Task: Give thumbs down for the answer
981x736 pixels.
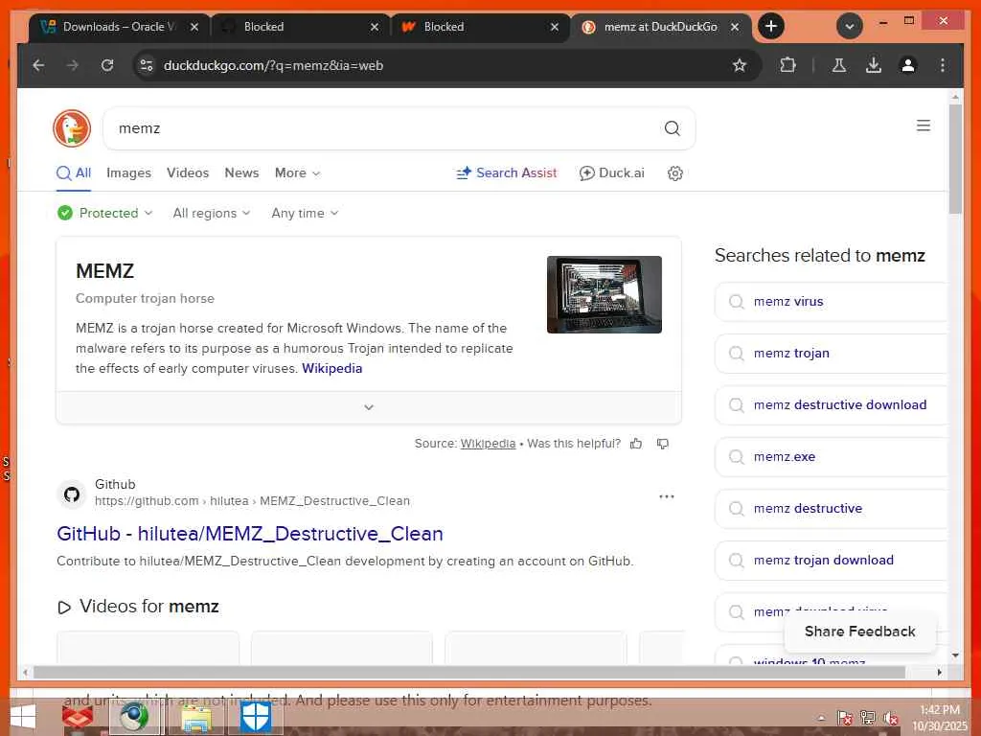Action: click(x=663, y=444)
